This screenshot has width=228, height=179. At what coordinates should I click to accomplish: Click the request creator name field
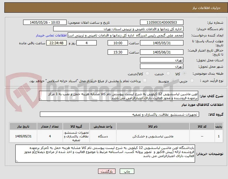(x=126, y=35)
